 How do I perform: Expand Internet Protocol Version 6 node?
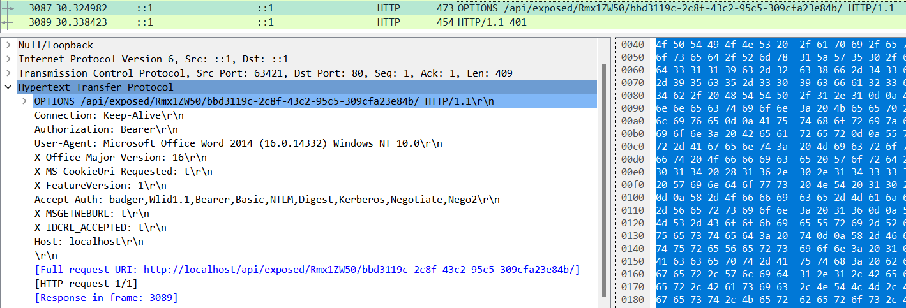point(9,59)
